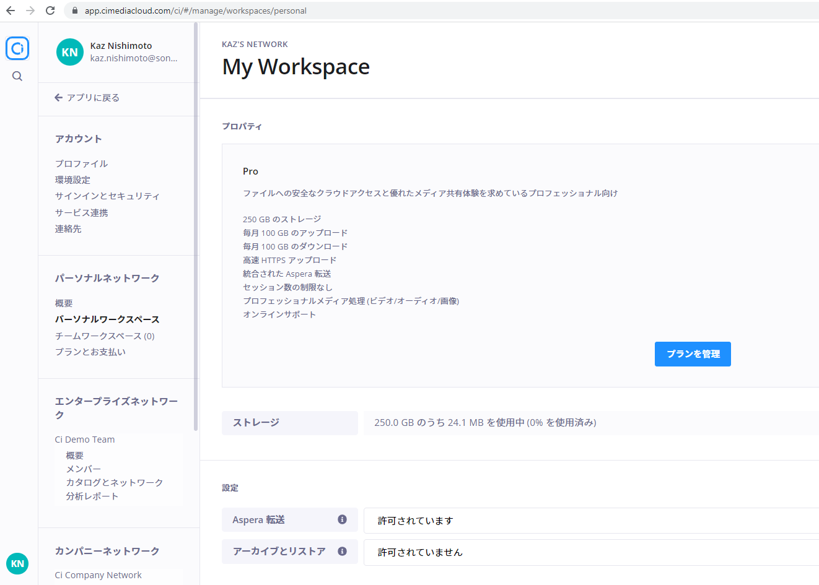This screenshot has width=819, height=585.
Task: Click the アカウント sidebar heading
Action: (x=78, y=139)
